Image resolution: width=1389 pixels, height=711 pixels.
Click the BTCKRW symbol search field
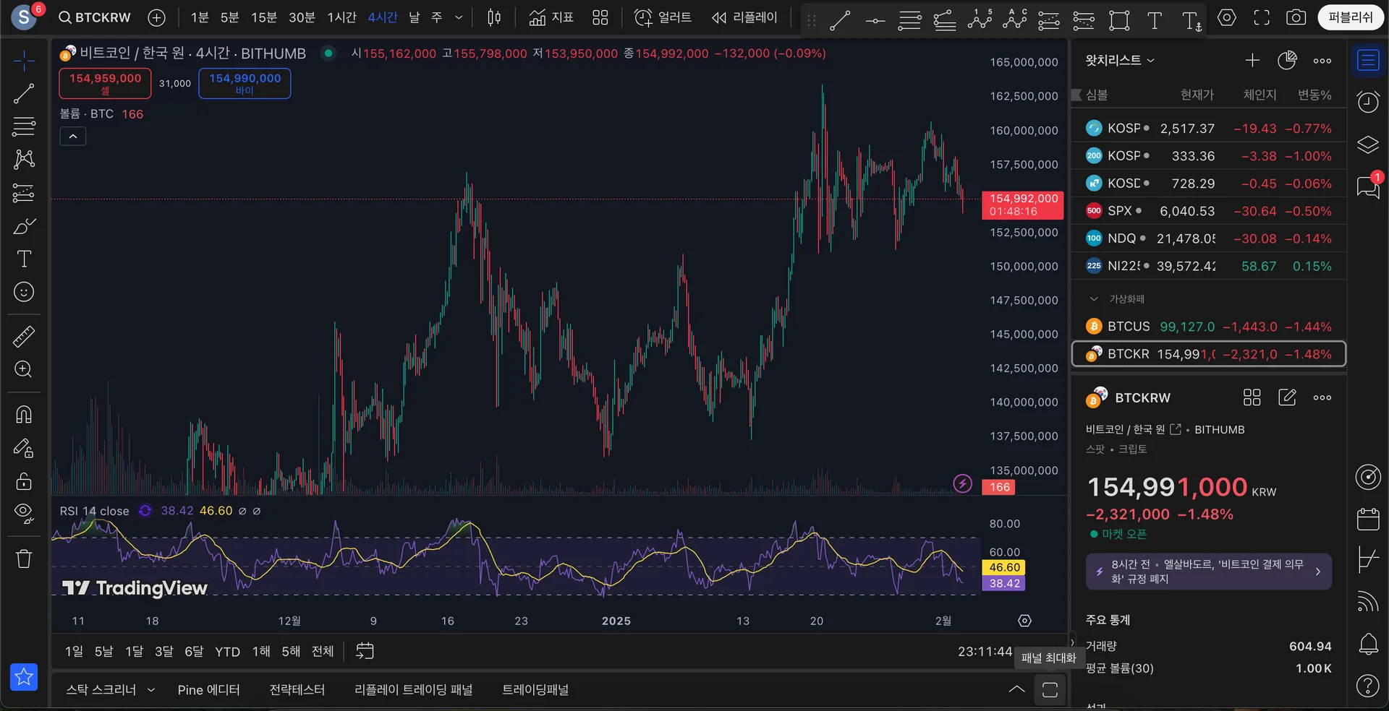[95, 17]
